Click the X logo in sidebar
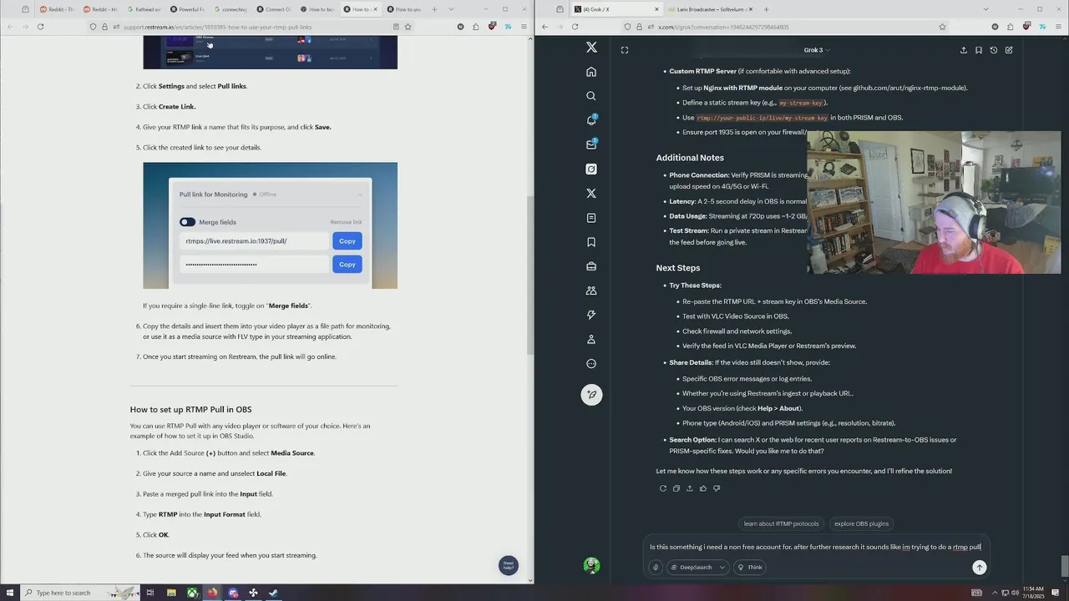The image size is (1069, 601). (591, 48)
